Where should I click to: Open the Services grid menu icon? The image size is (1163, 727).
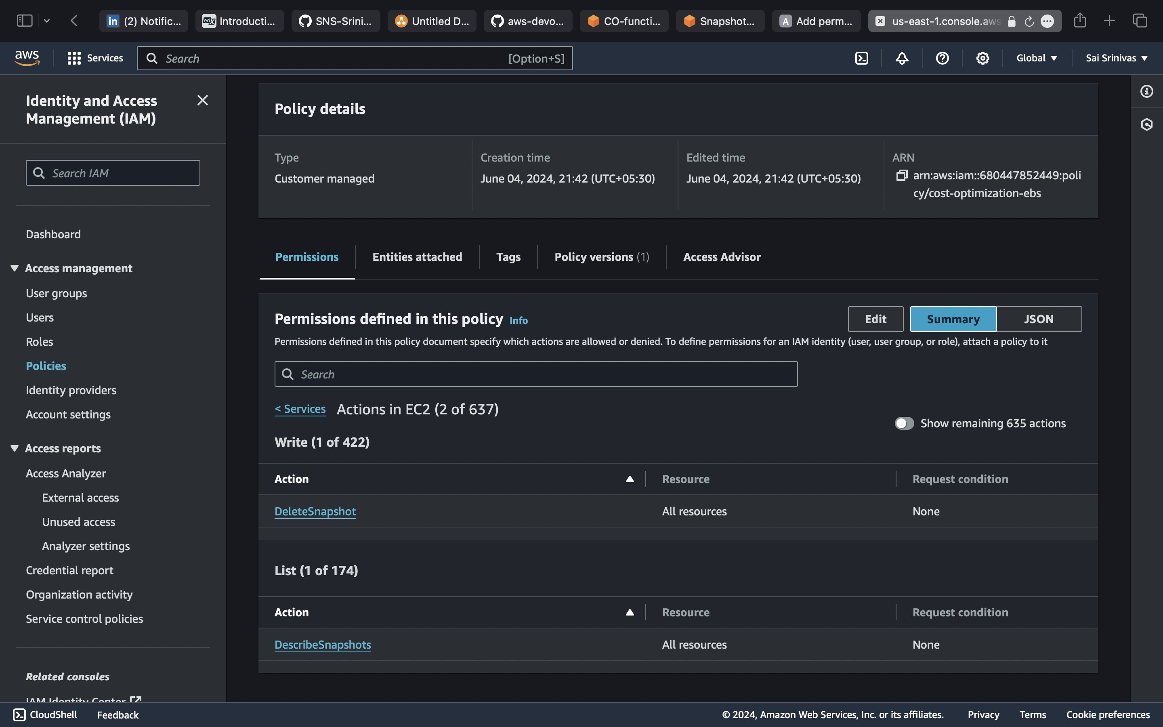click(x=74, y=58)
